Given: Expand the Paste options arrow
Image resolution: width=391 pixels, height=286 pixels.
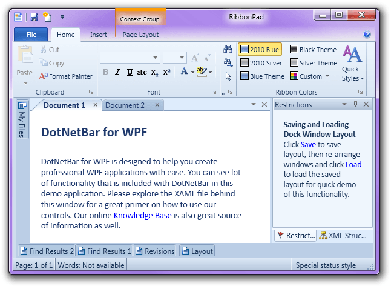Looking at the screenshot, I should (25, 83).
